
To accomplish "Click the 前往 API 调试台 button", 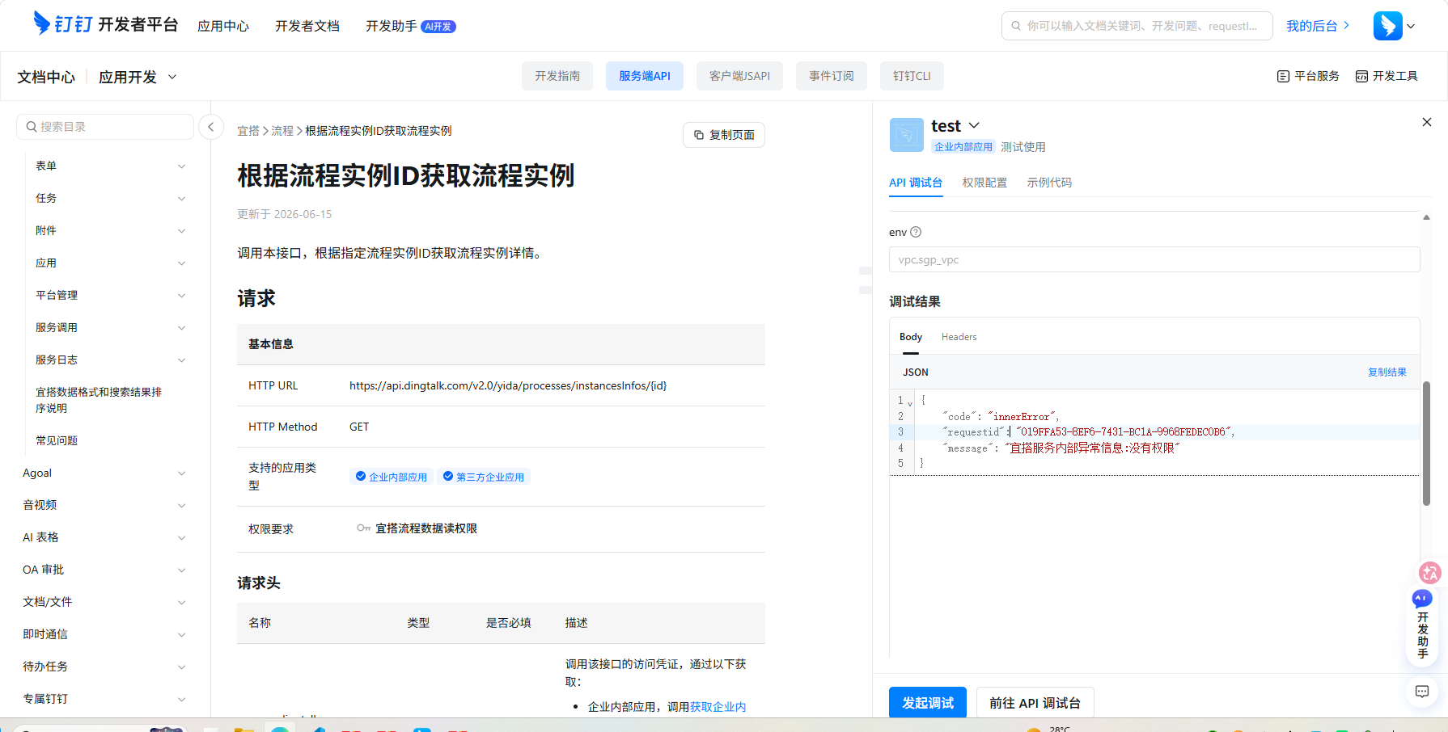I will (1035, 703).
